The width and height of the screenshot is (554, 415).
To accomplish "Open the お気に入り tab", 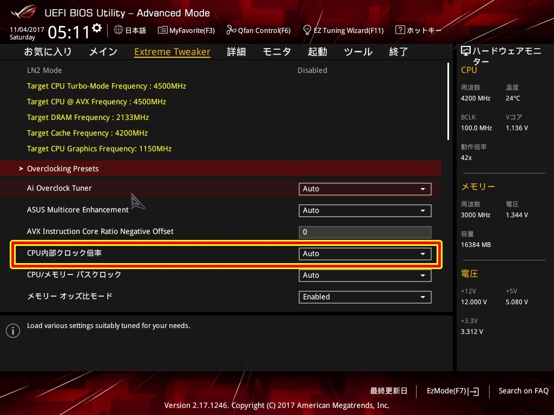I will pos(48,52).
